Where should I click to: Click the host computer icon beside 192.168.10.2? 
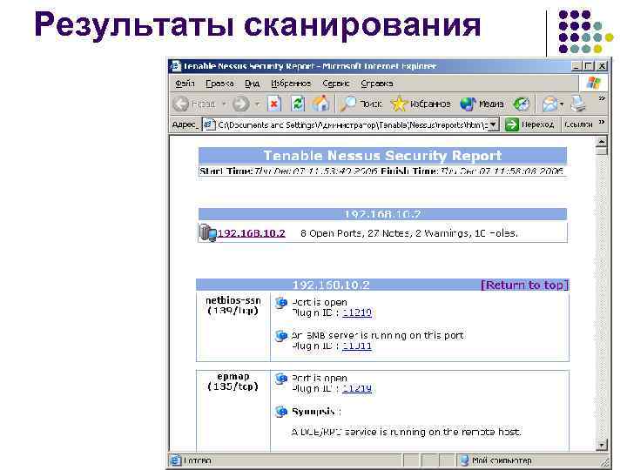pos(208,232)
